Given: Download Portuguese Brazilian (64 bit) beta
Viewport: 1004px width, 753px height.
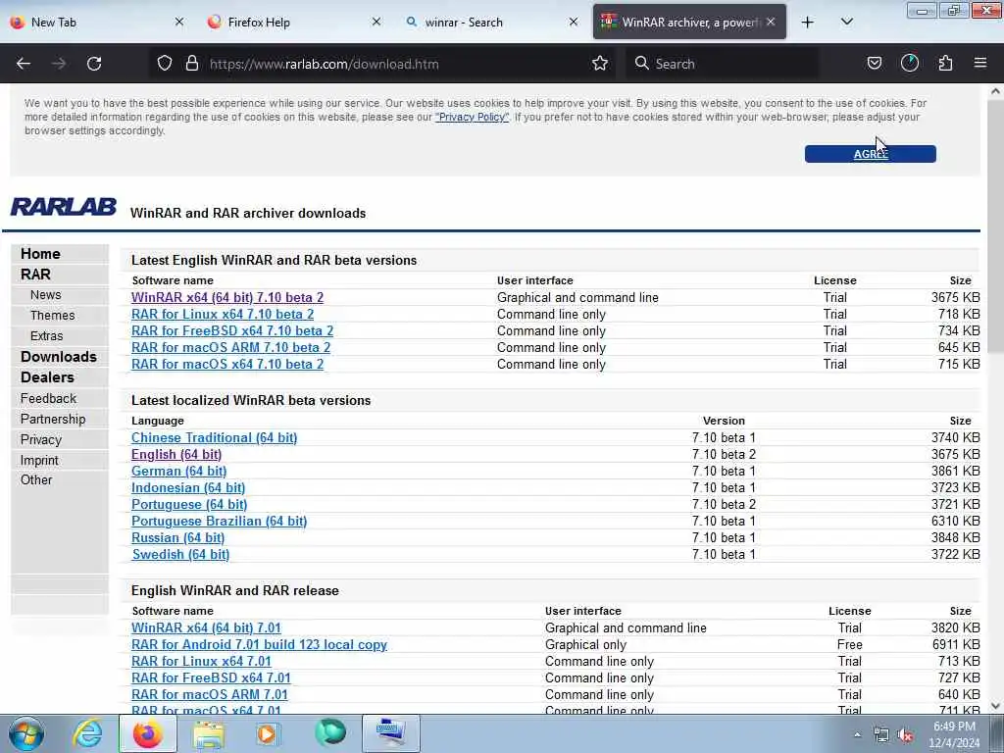Looking at the screenshot, I should point(219,522).
